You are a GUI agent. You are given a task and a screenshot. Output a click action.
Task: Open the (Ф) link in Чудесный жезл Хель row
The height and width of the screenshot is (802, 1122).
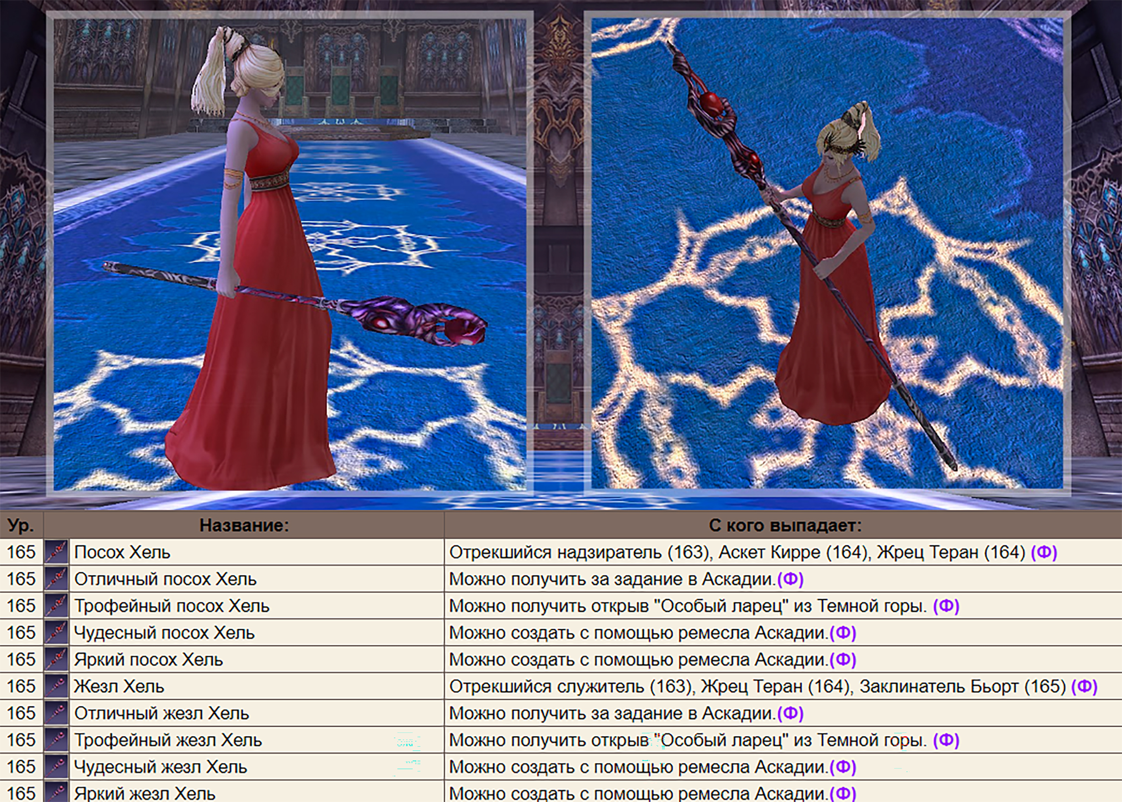[843, 767]
